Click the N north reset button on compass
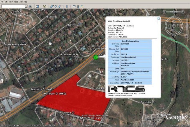The image size is (190, 127). click(174, 17)
